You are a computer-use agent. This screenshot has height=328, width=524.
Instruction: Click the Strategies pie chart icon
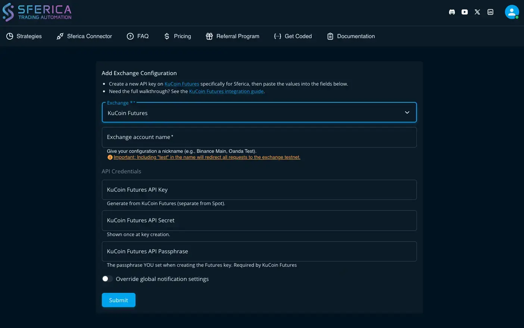10,36
